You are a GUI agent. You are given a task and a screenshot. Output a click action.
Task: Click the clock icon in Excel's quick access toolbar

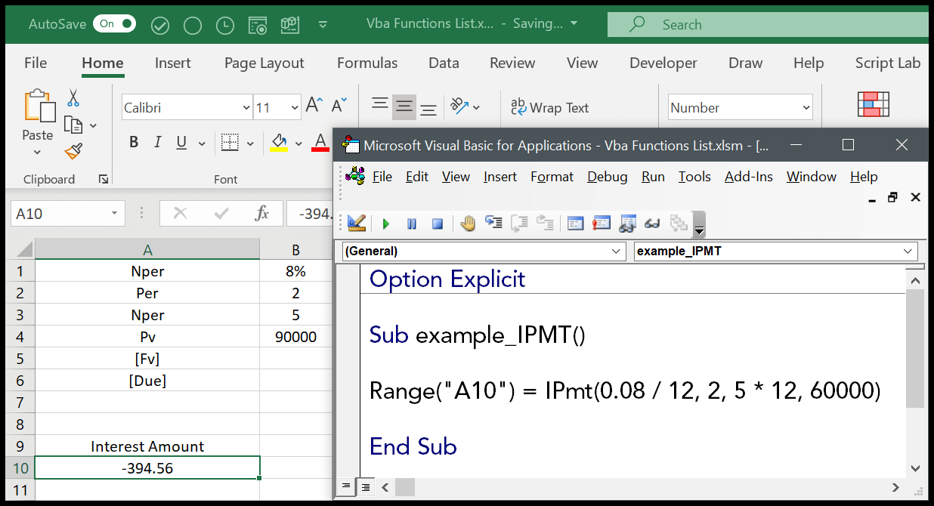tap(225, 25)
